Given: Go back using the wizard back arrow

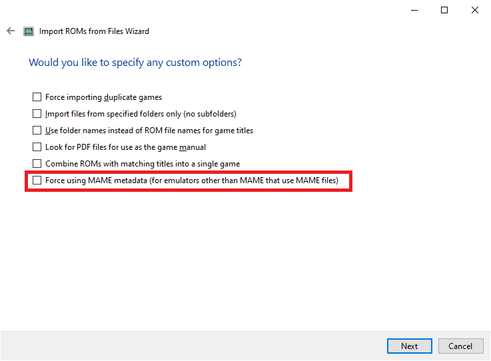Looking at the screenshot, I should [x=11, y=31].
